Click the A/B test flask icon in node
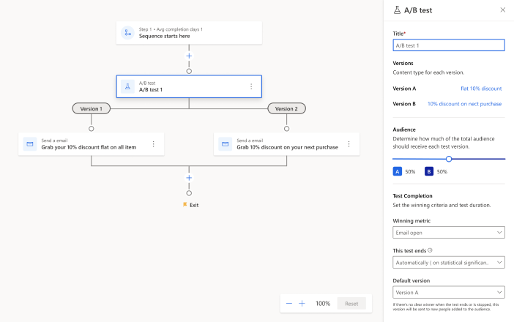Screen dimensions: 514x322 point(127,86)
